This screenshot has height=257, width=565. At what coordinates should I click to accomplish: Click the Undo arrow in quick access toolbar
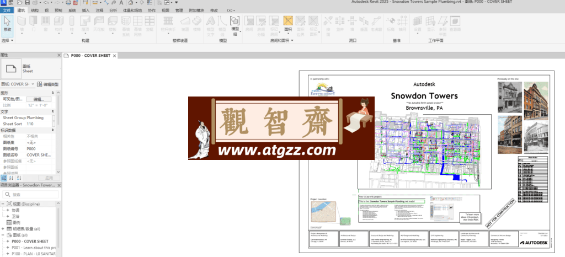click(46, 3)
